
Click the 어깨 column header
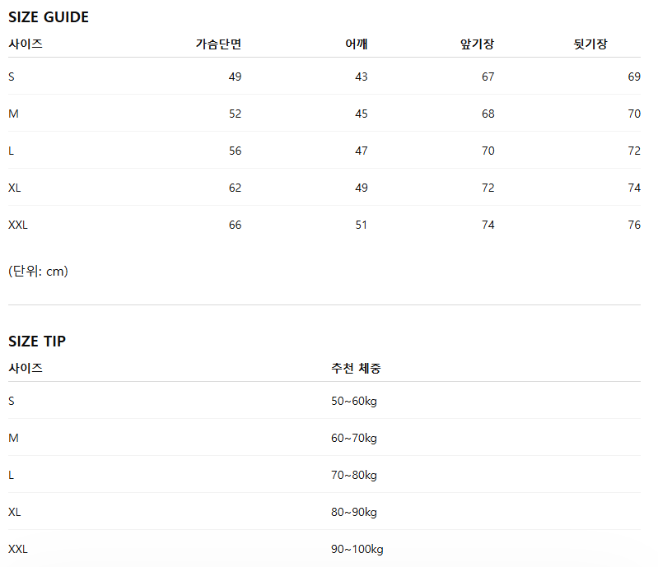(357, 44)
